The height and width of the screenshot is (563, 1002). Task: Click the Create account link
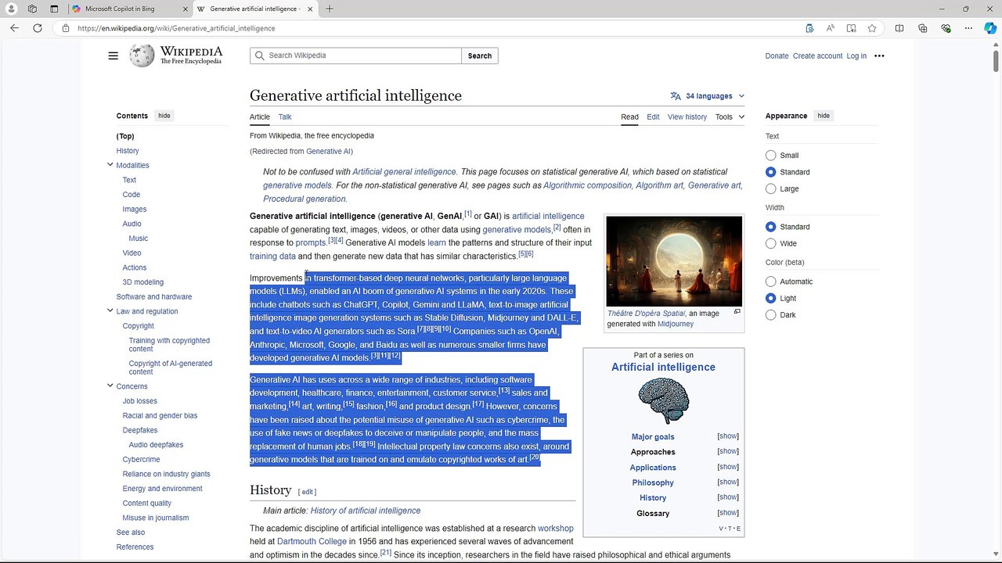[x=817, y=56]
